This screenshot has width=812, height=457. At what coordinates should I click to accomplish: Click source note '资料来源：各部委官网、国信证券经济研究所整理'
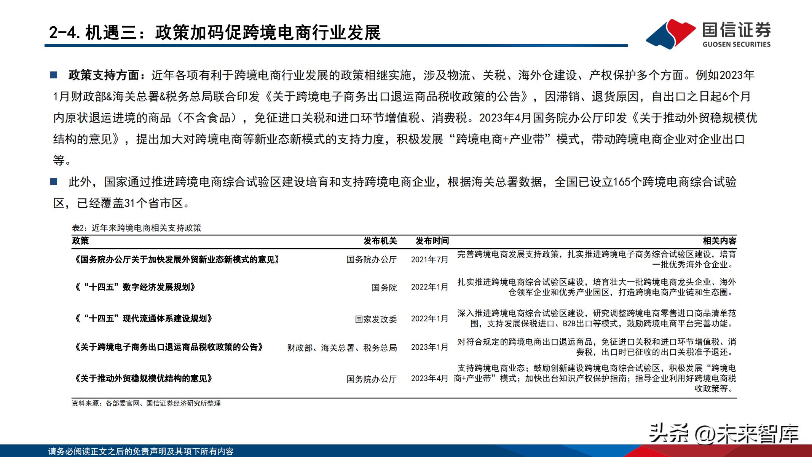(146, 403)
